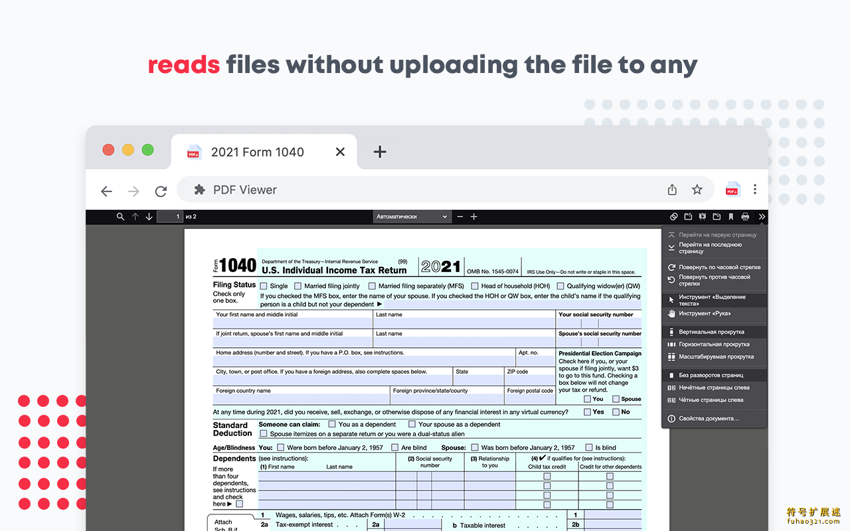
Task: Click the share icon in address bar
Action: point(672,190)
